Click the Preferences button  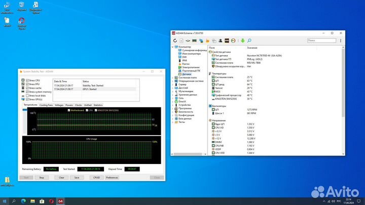(112, 178)
